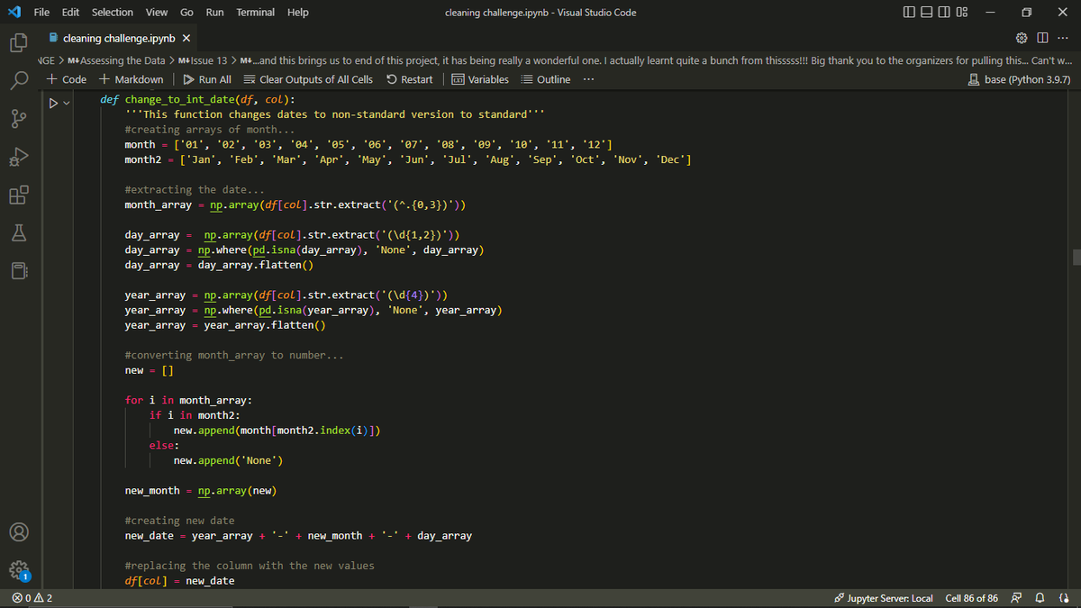Open editor More Actions ellipsis

tap(1062, 39)
